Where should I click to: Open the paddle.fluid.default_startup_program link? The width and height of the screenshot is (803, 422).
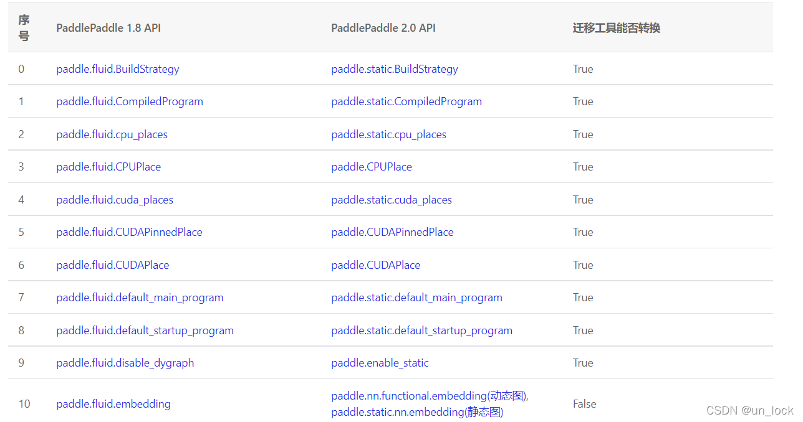(x=145, y=331)
